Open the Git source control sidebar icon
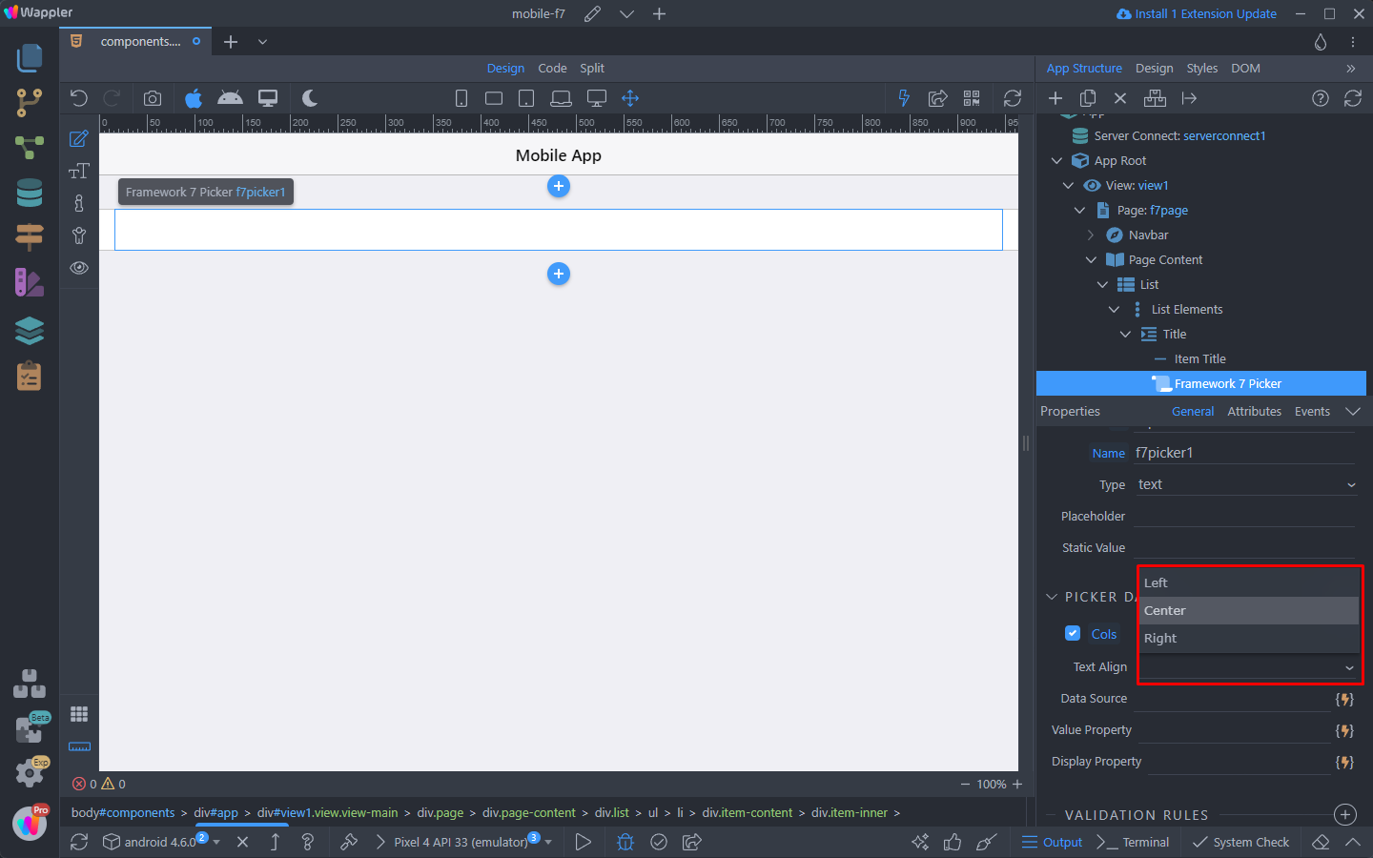This screenshot has height=858, width=1373. [30, 102]
